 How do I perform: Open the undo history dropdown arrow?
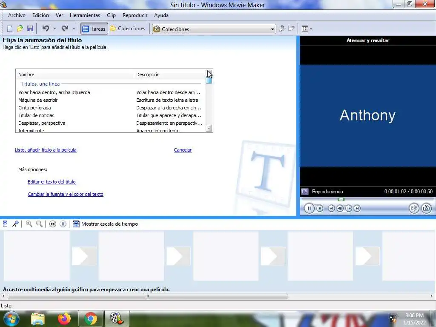tap(54, 29)
